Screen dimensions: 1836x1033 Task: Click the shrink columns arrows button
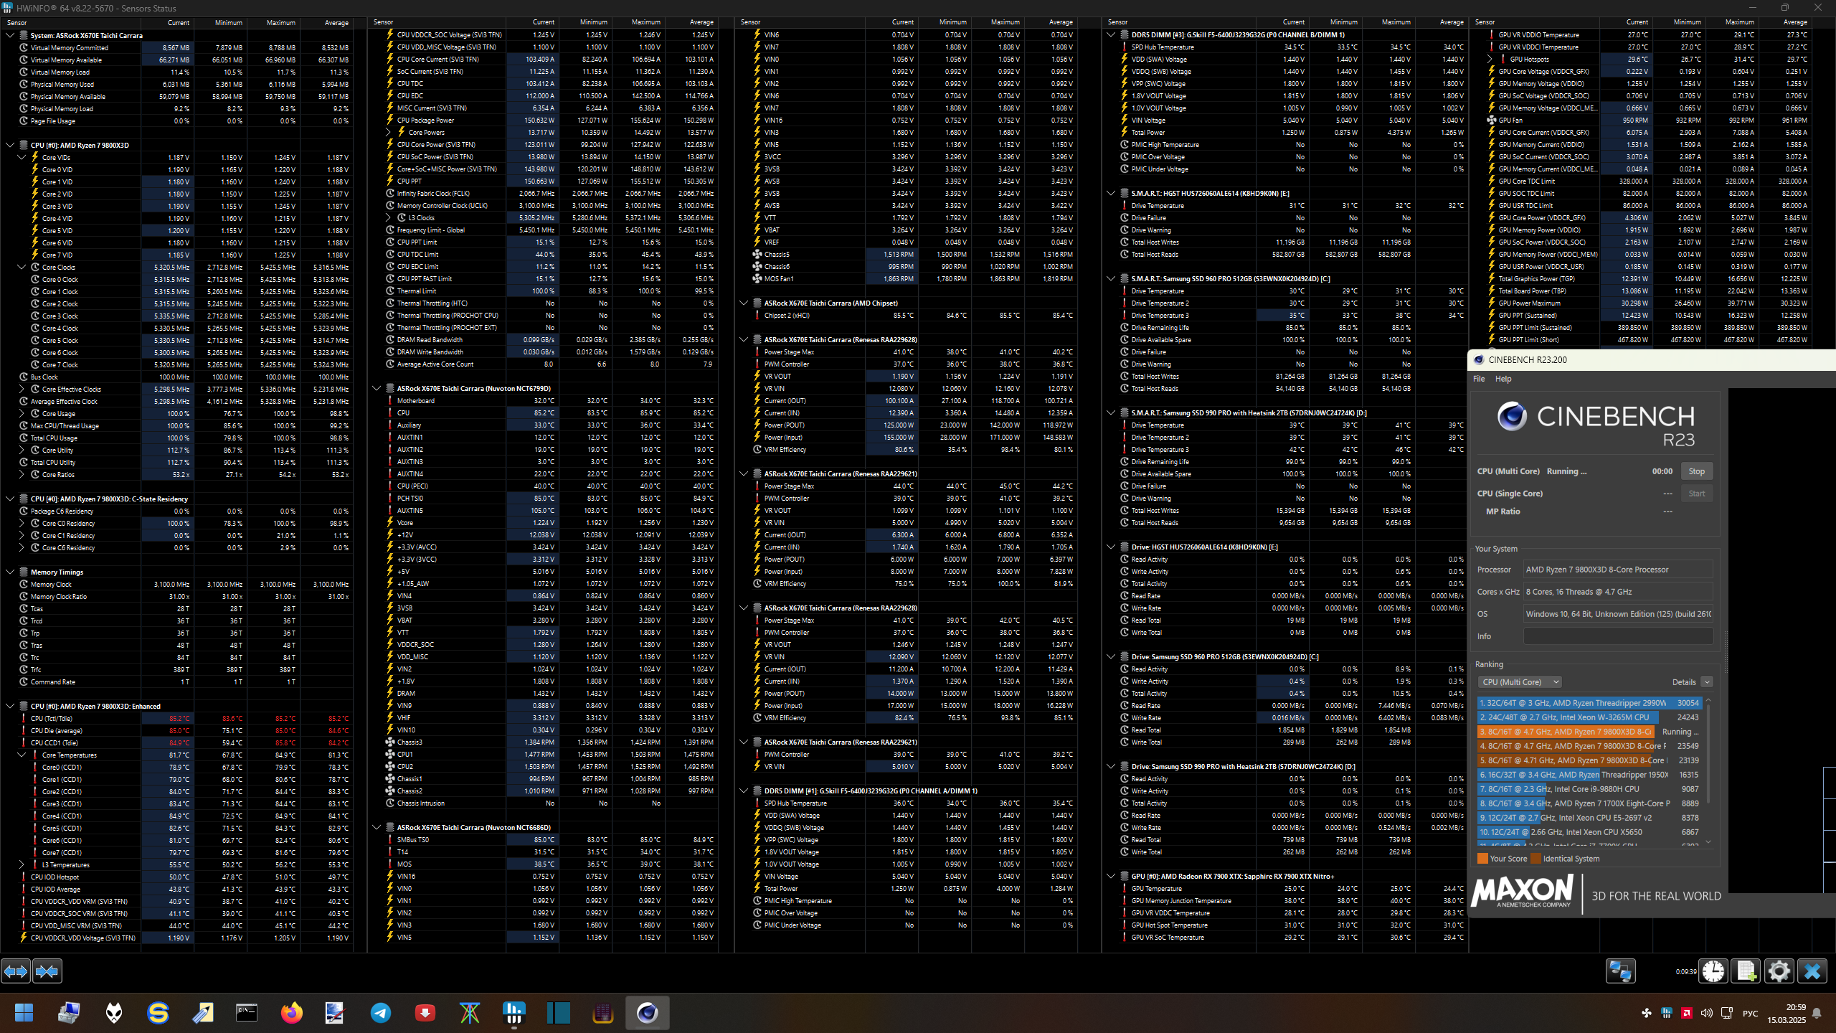[x=47, y=971]
